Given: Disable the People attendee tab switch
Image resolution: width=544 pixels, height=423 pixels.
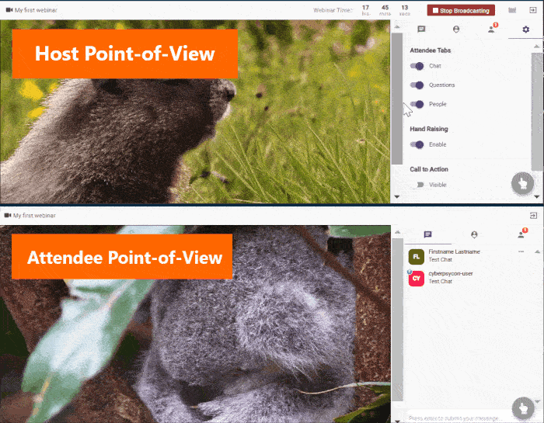Looking at the screenshot, I should tap(418, 104).
